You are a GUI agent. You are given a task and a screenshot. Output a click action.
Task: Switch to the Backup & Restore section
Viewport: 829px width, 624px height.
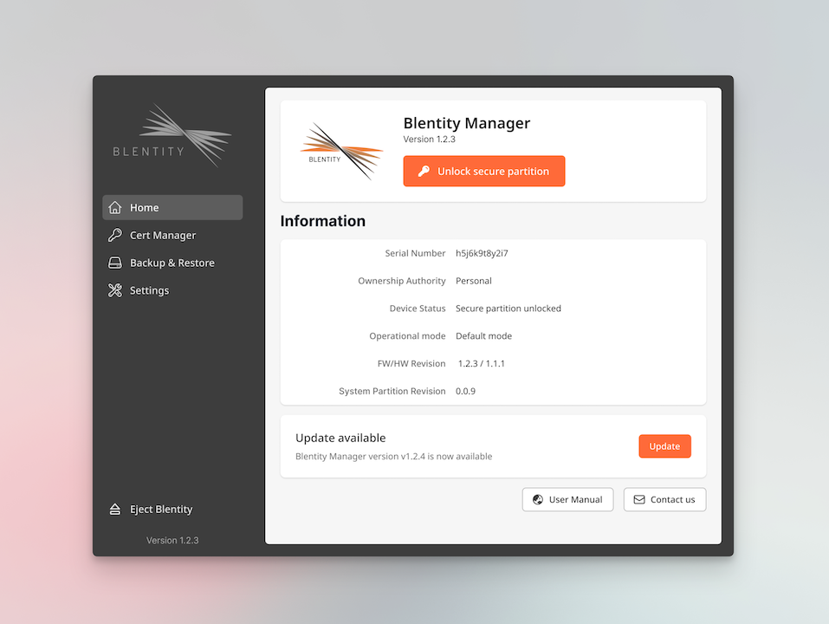point(171,263)
